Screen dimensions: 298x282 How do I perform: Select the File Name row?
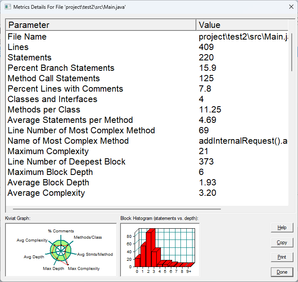pyautogui.click(x=147, y=37)
